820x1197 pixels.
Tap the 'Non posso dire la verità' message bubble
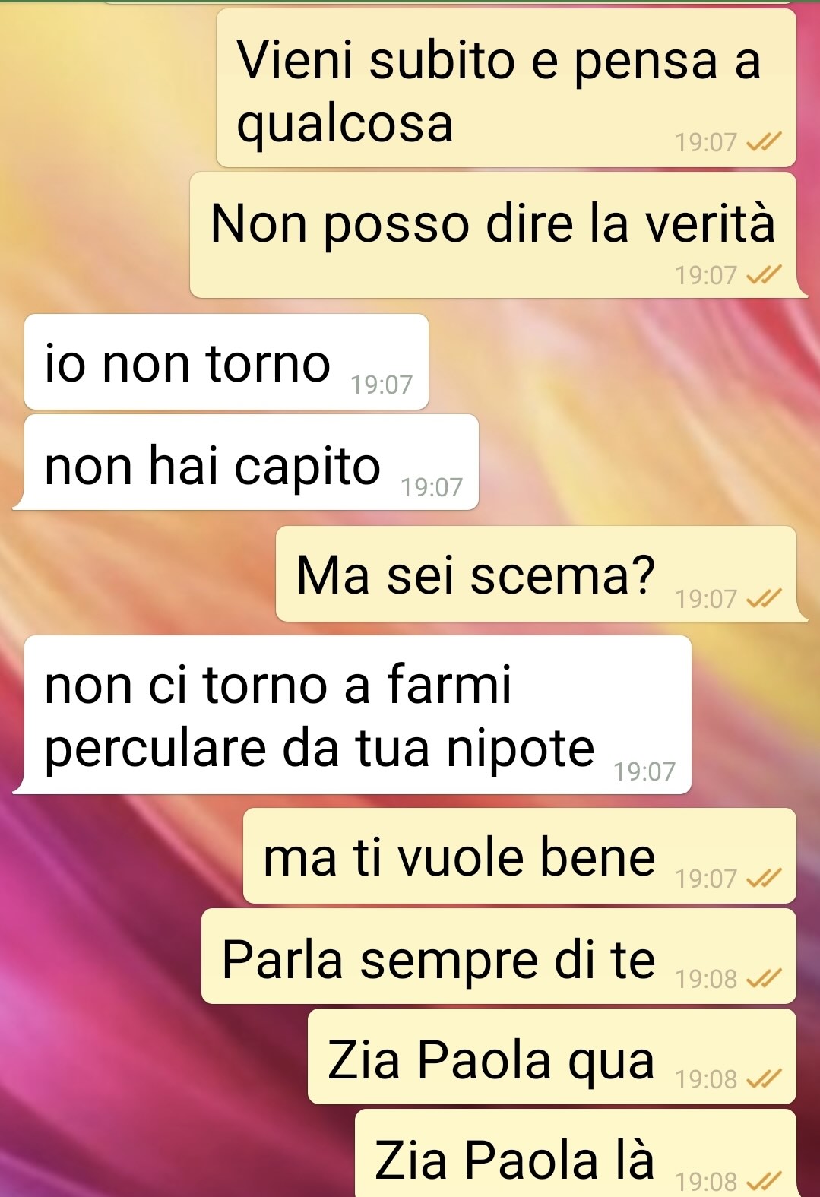[499, 235]
